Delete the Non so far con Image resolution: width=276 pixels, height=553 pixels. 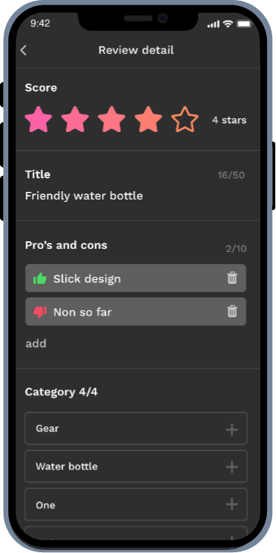click(x=232, y=311)
